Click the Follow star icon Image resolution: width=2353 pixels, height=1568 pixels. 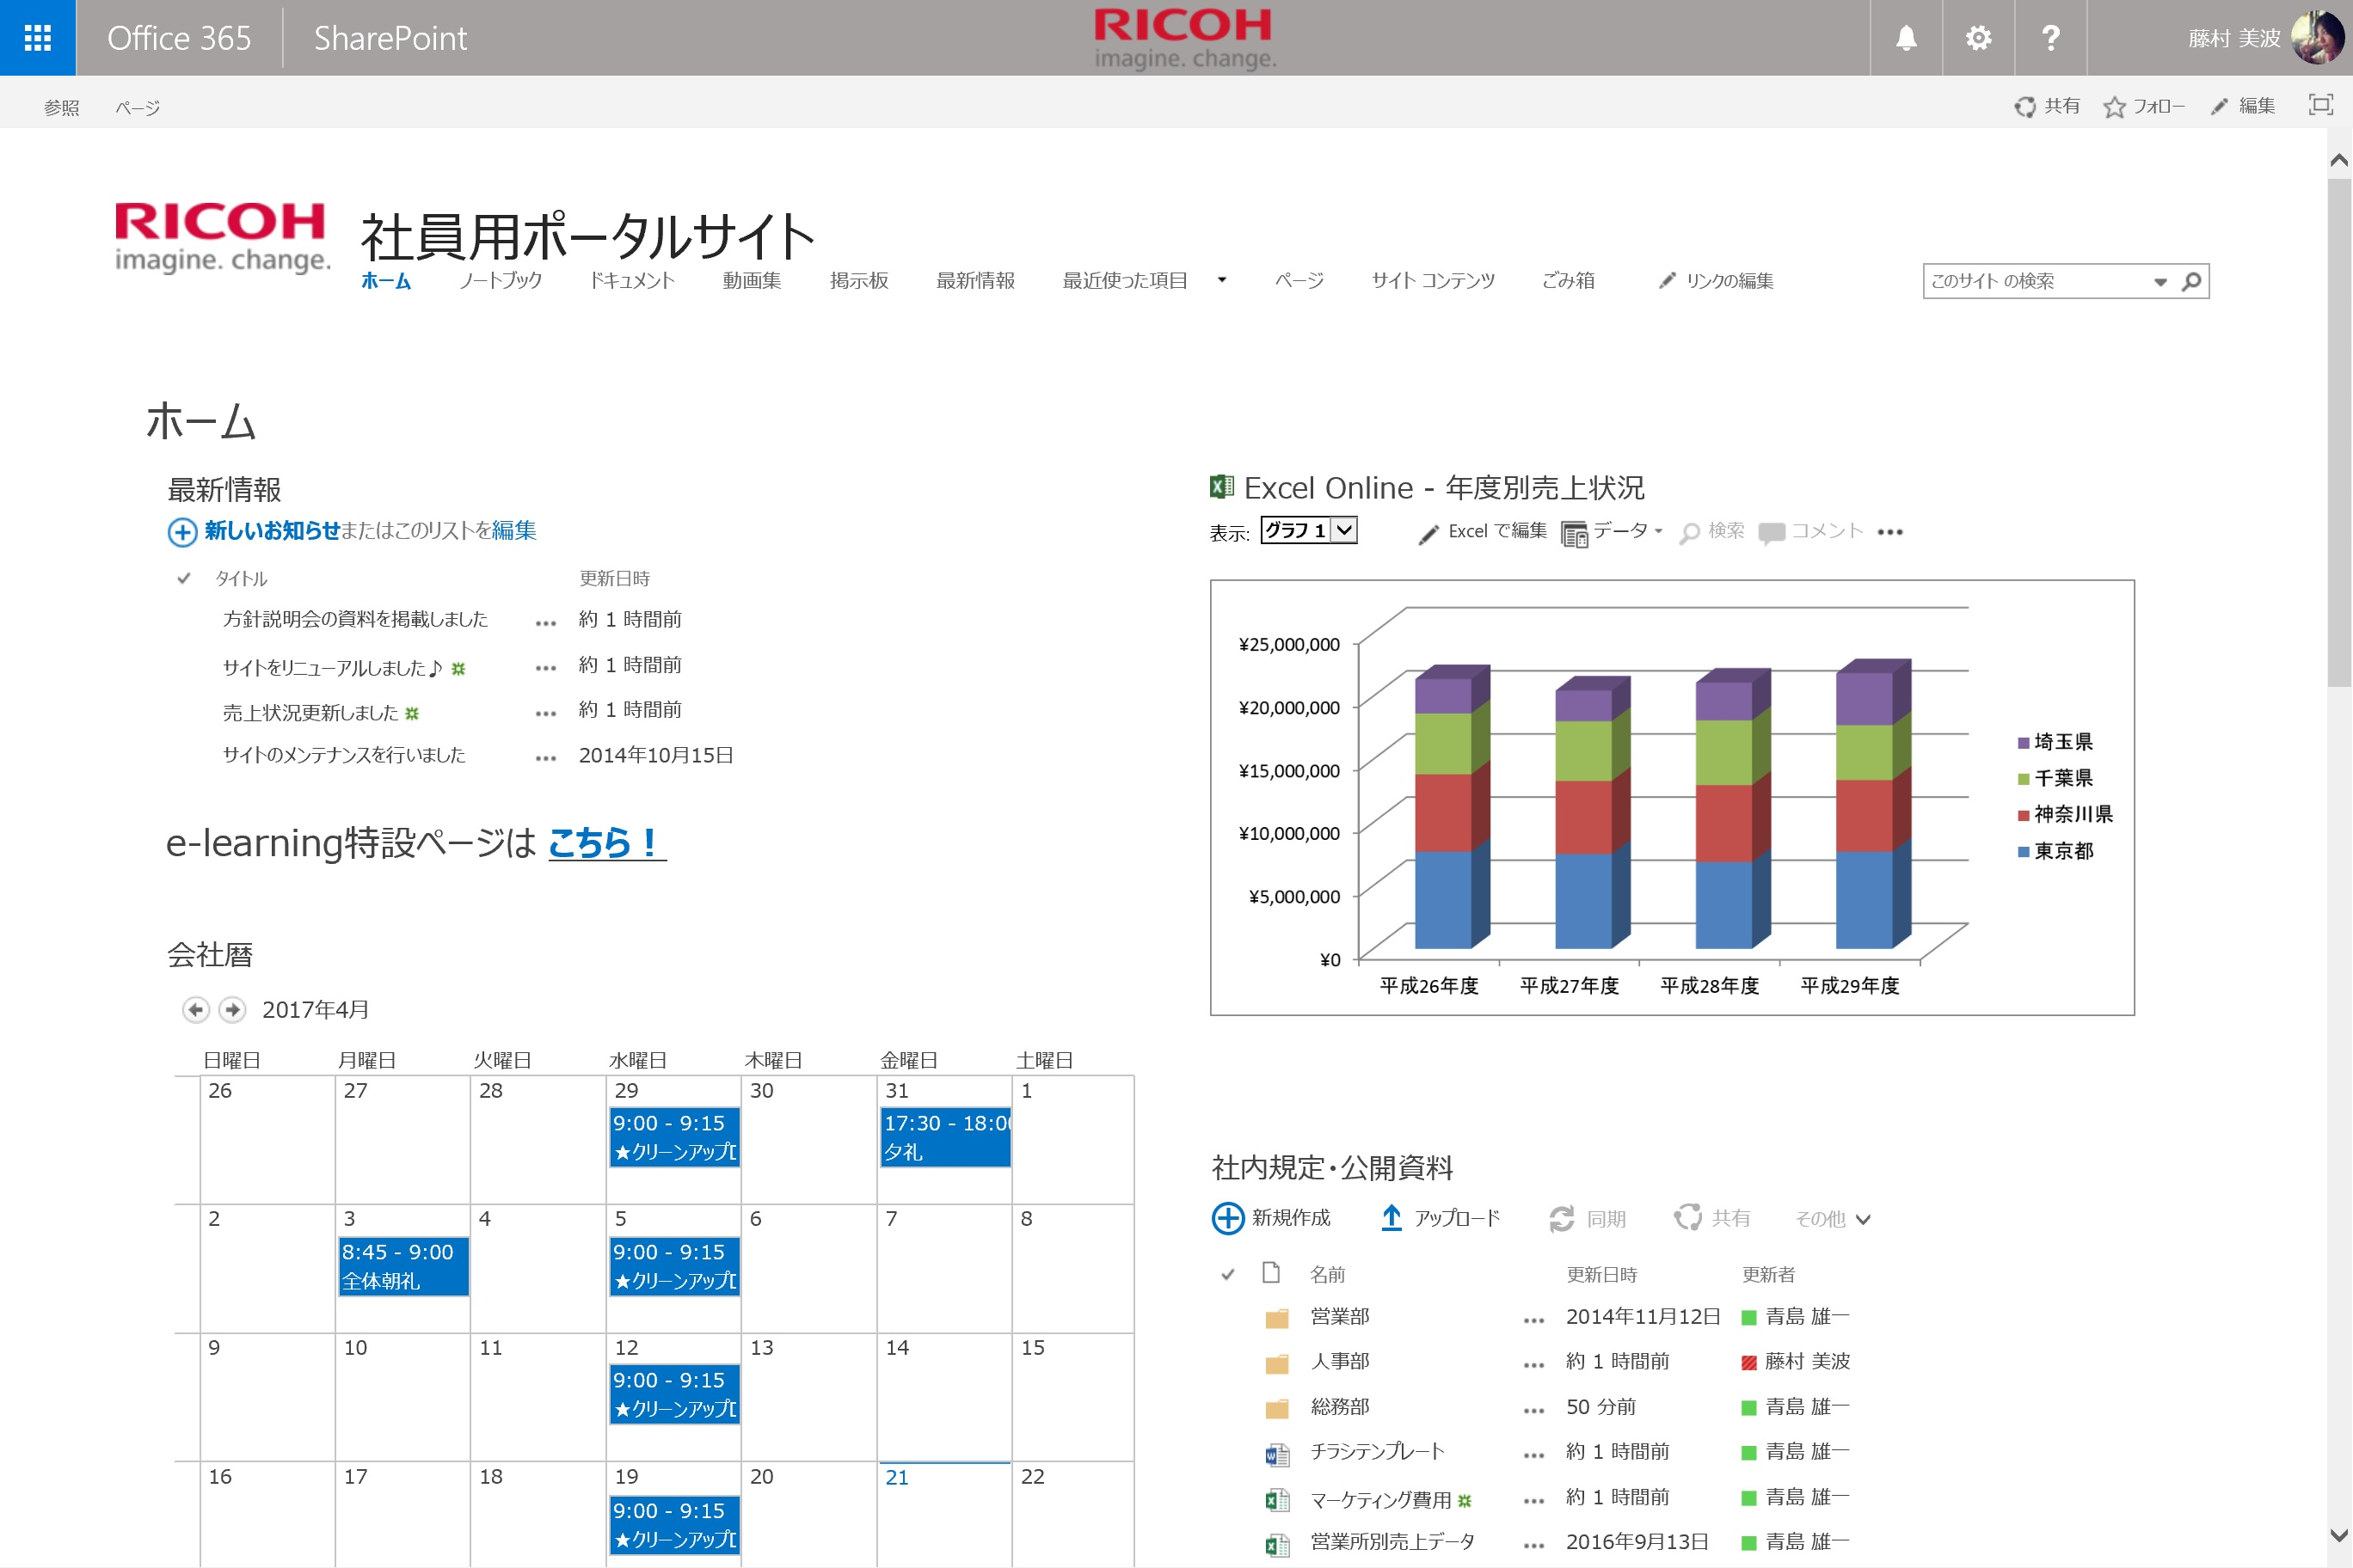2113,107
